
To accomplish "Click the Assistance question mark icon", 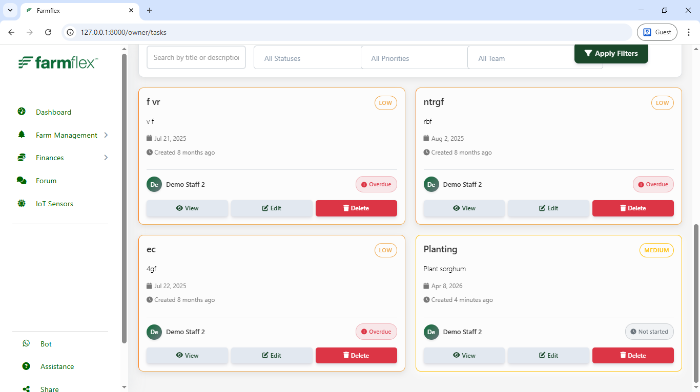I will (x=26, y=366).
